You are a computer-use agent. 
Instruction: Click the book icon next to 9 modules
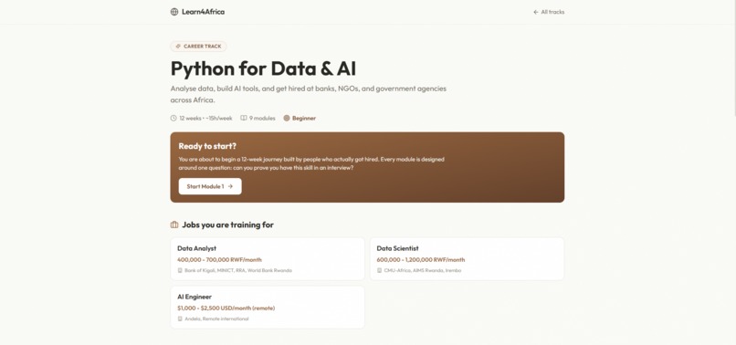point(244,119)
